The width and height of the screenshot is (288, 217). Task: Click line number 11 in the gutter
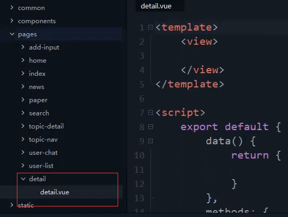tap(139, 170)
